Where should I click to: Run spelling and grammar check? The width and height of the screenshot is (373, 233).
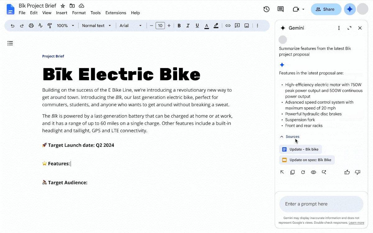pyautogui.click(x=40, y=26)
